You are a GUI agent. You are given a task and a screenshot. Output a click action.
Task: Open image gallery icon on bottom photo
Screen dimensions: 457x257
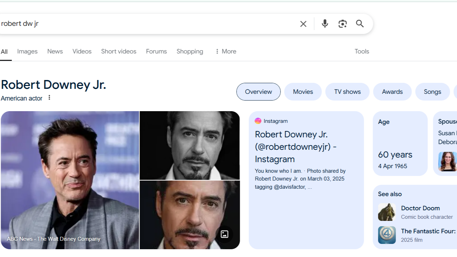click(224, 234)
